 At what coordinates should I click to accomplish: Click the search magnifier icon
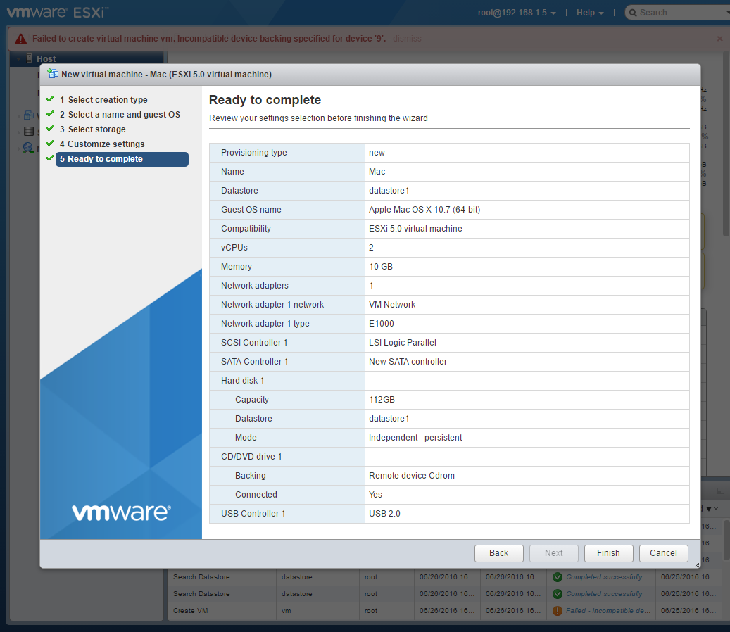click(633, 13)
